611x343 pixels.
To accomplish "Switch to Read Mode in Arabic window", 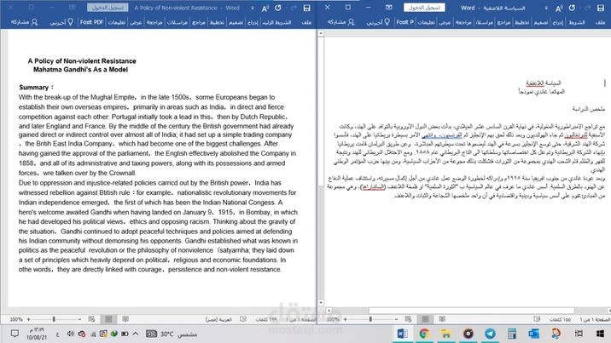I will click(x=442, y=319).
